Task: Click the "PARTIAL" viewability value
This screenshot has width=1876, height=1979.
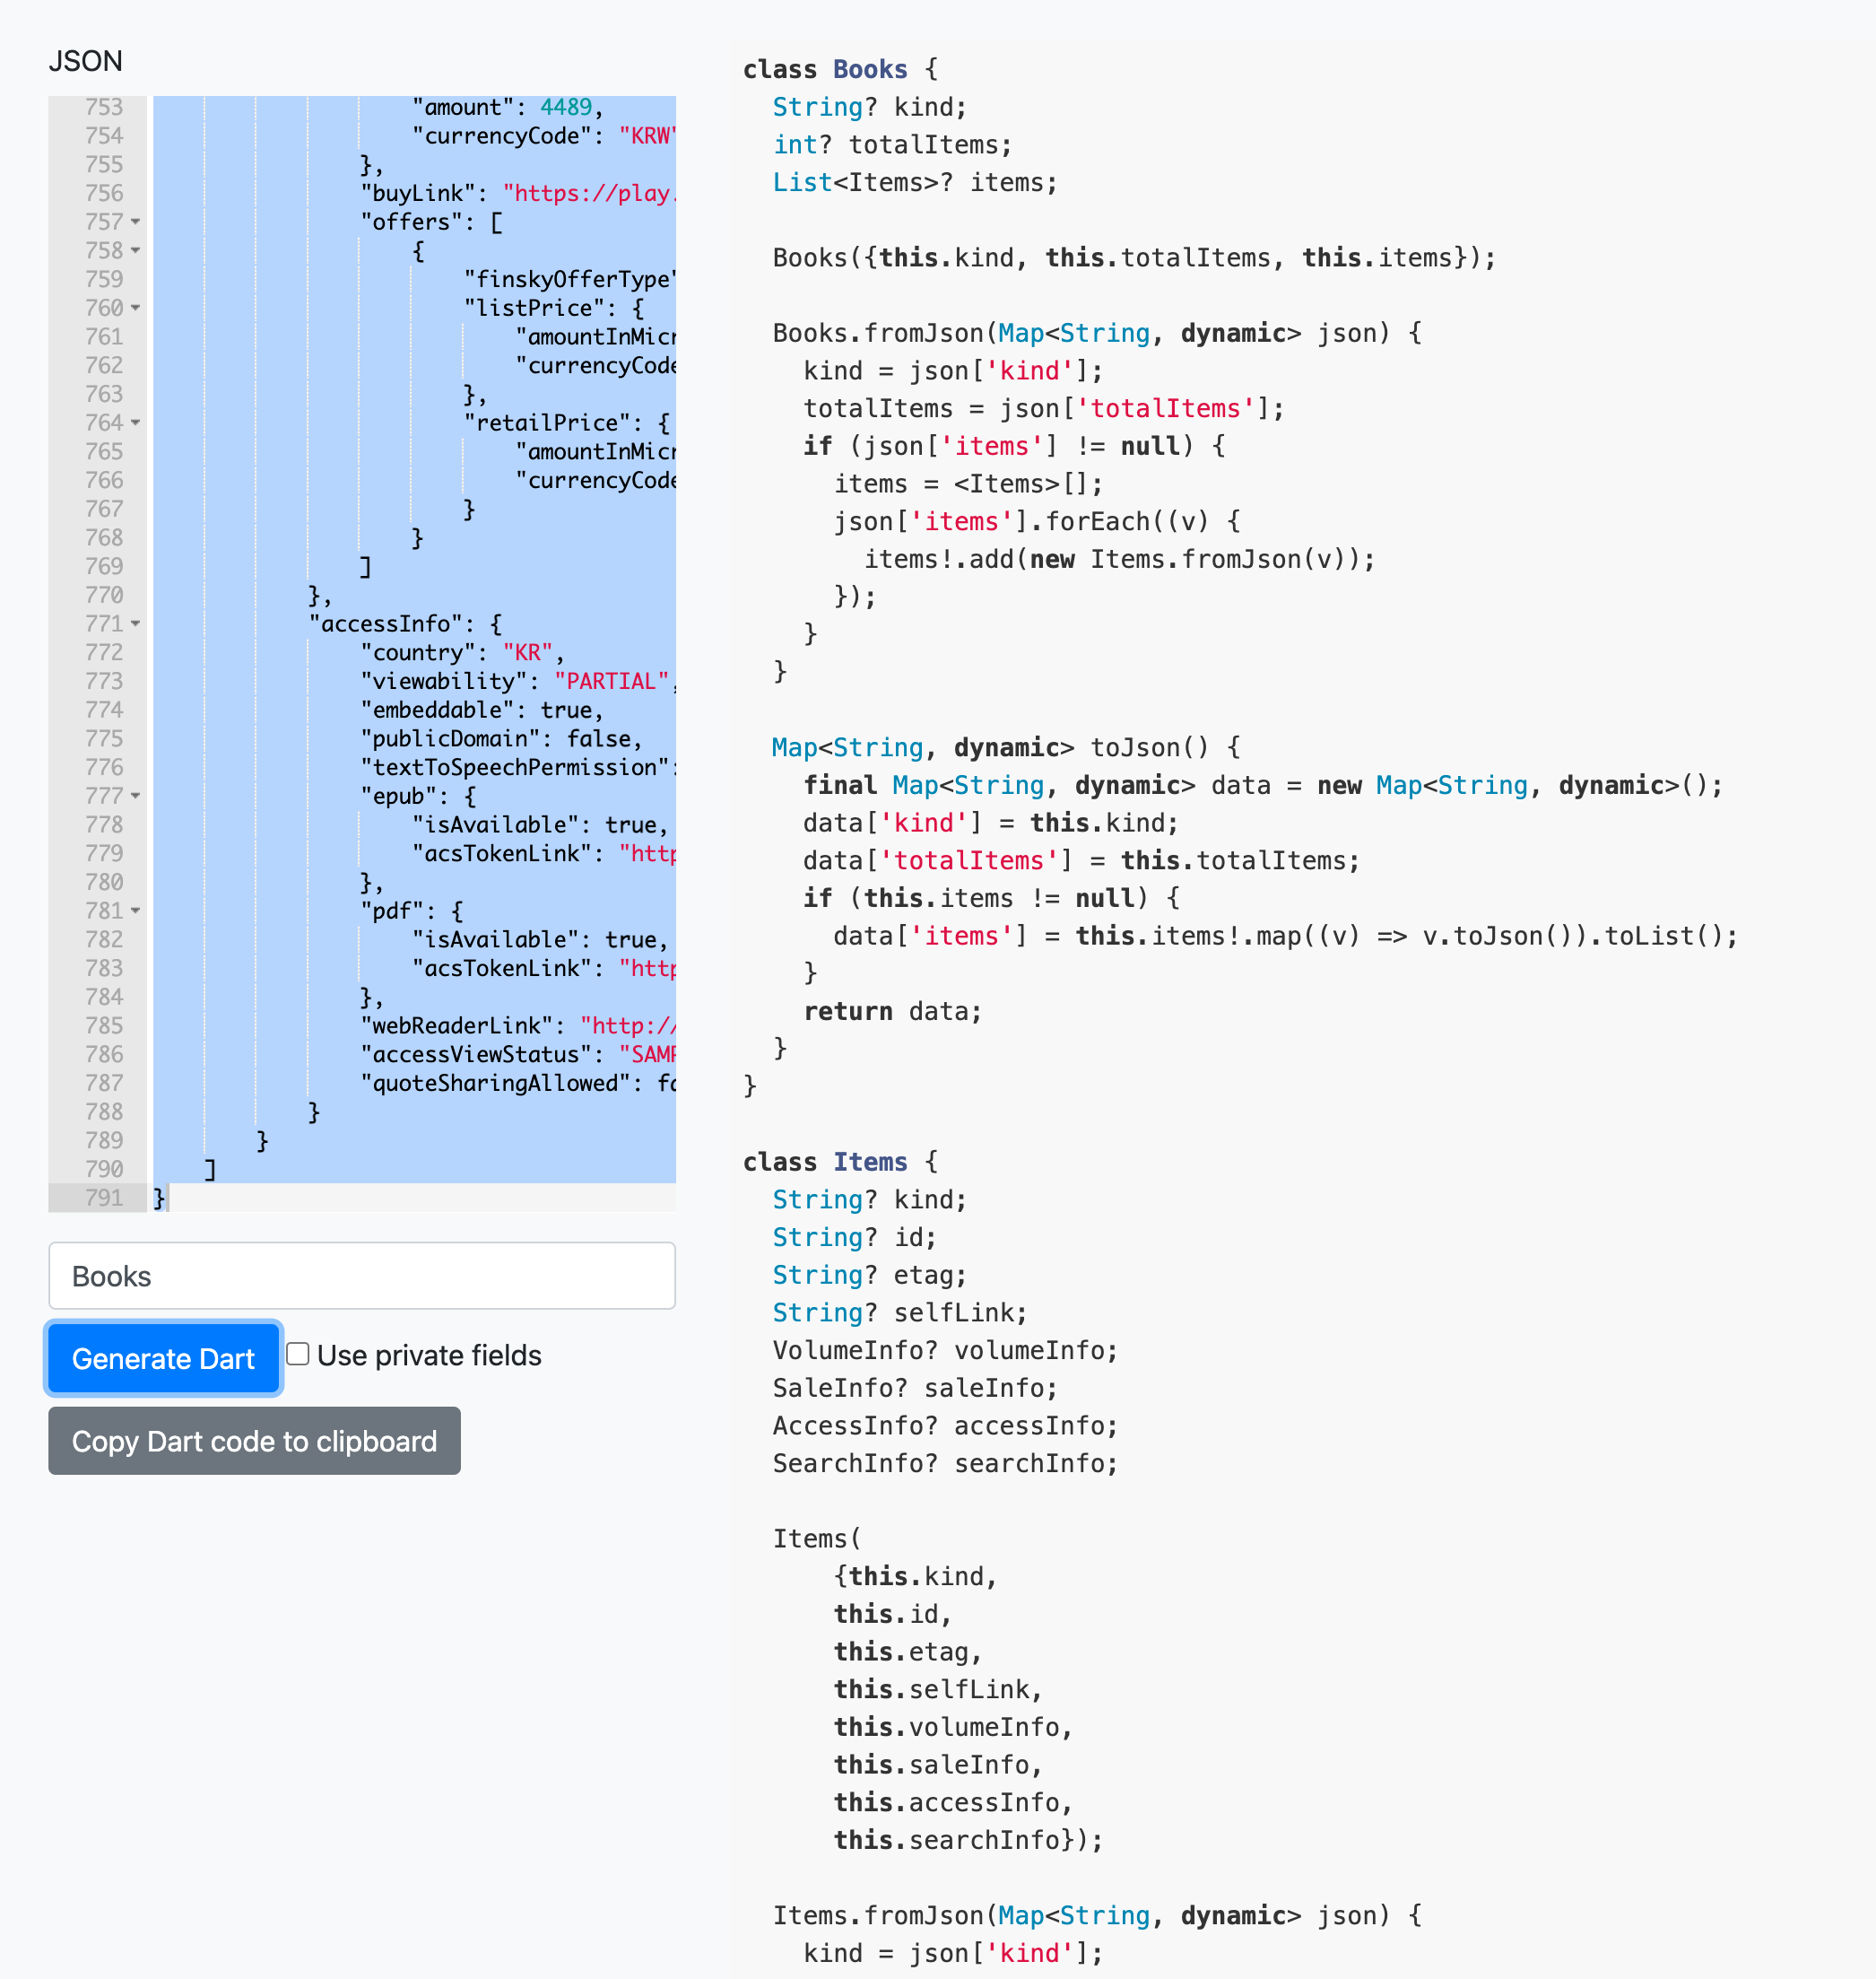Action: tap(611, 681)
